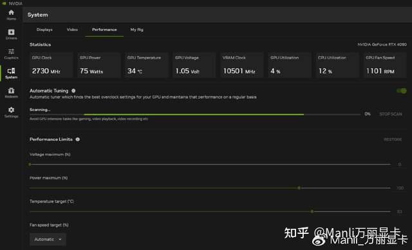Open the Graphics section in sidebar

pos(12,54)
